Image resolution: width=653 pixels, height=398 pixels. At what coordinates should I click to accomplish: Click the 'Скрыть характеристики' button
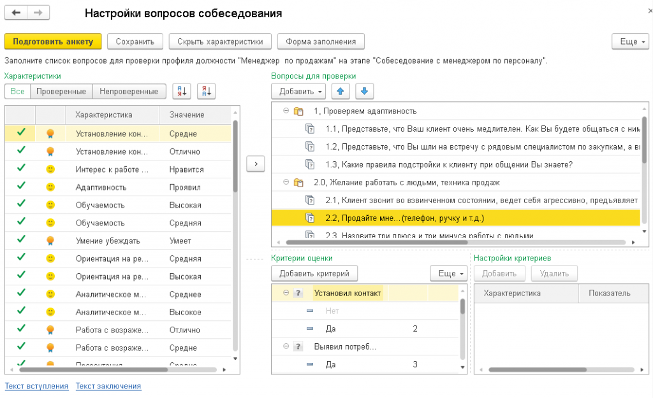[x=220, y=41]
